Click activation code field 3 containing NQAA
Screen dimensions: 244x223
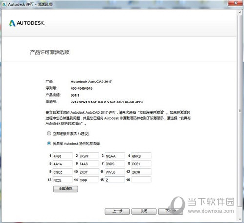(x=115, y=156)
